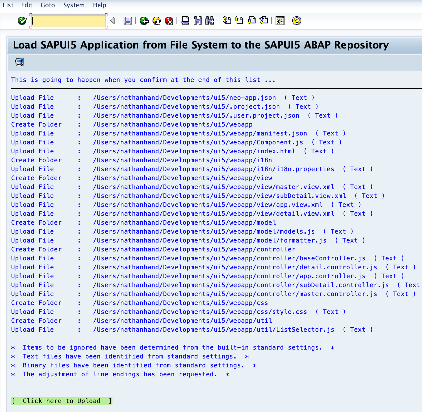Click the Find Next binoculars icon
The width and height of the screenshot is (422, 412).
coord(210,21)
